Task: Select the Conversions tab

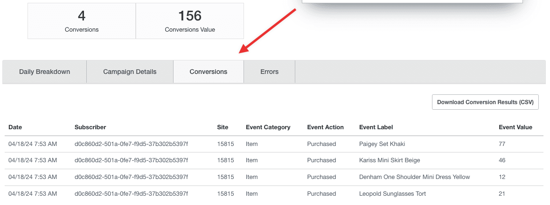Action: 208,72
